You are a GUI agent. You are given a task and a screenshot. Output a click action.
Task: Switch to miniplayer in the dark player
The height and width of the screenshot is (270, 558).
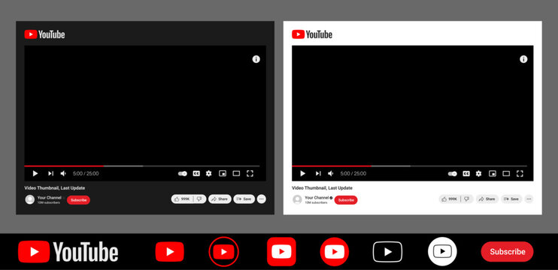(223, 173)
